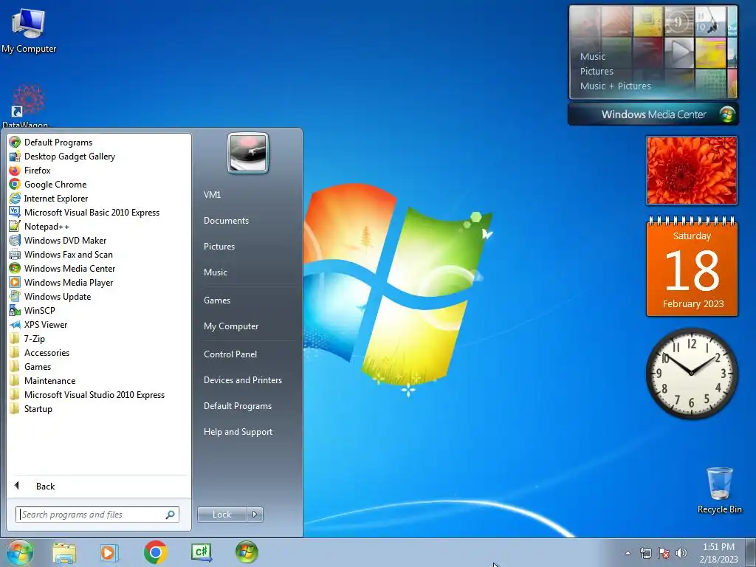756x567 pixels.
Task: Click the user account picture
Action: click(248, 153)
